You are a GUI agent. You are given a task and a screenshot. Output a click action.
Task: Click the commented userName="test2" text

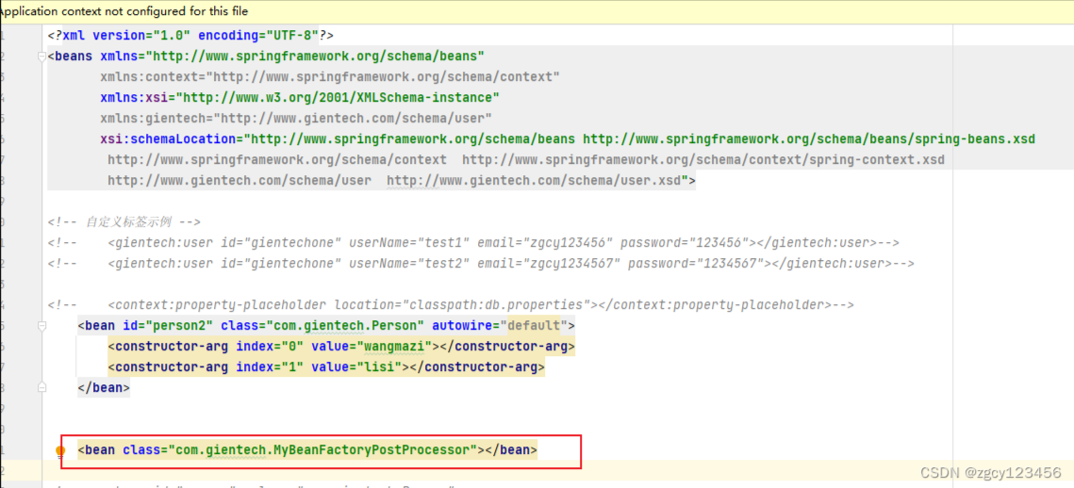point(409,264)
